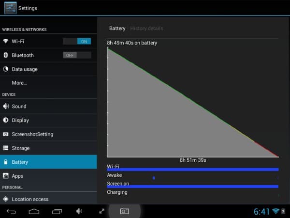Tap the Wi-Fi usage timeline bar
Image resolution: width=290 pixels, height=218 pixels.
point(193,170)
